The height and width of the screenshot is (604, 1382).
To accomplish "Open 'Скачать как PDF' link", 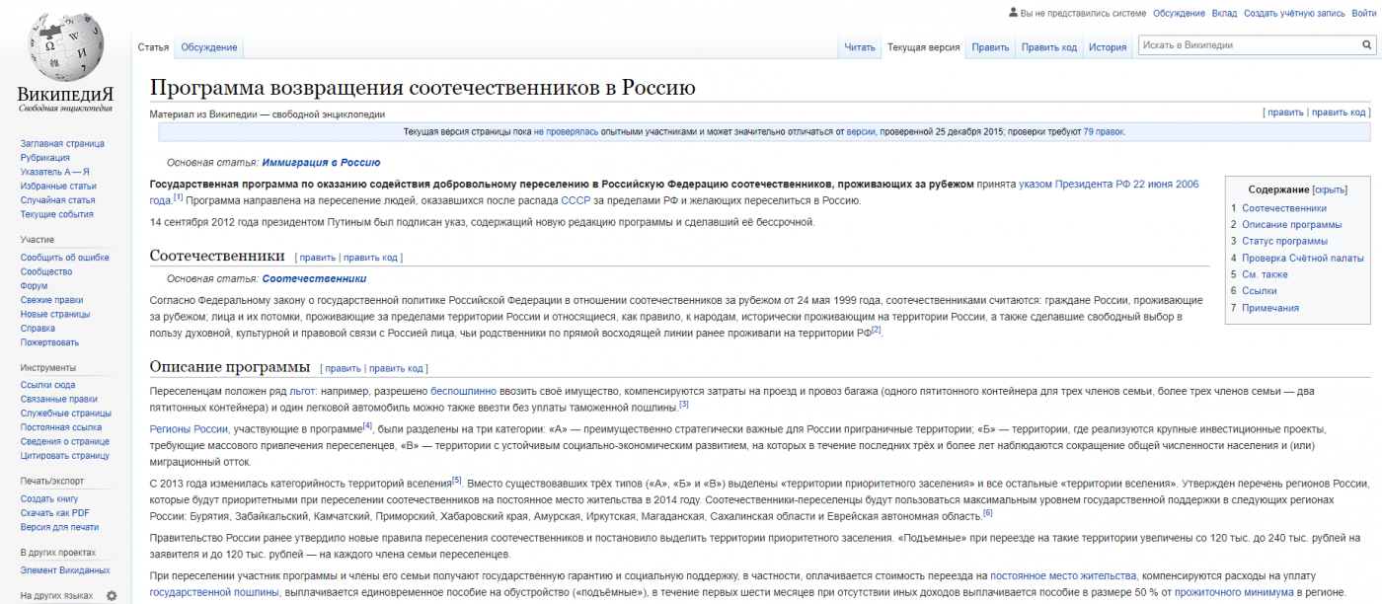I will 55,513.
